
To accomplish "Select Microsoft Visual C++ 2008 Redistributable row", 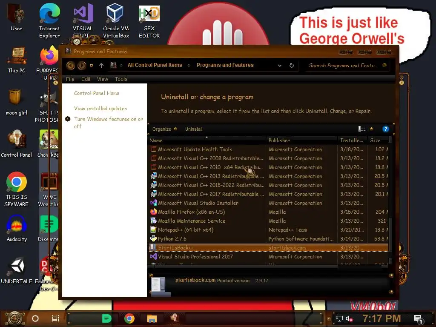I will (269, 158).
